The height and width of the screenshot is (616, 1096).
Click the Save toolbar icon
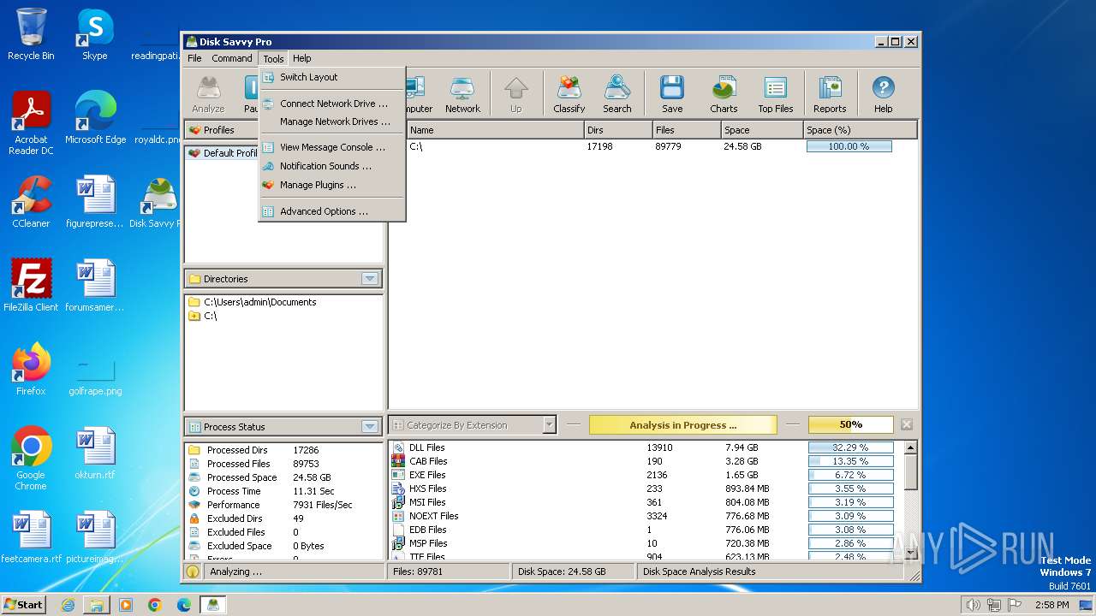point(672,94)
